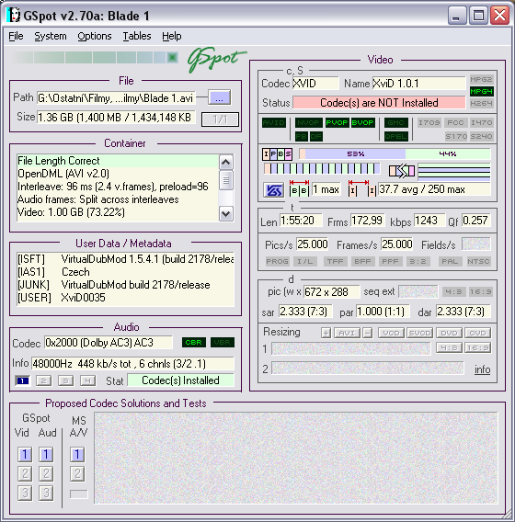Click the I/L indicator
The image size is (515, 522).
click(x=305, y=261)
